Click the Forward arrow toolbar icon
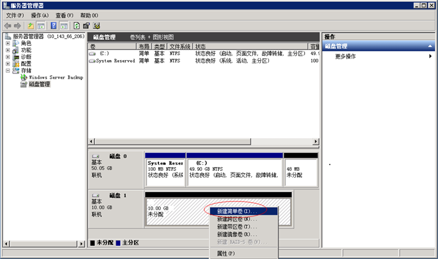 [x=18, y=26]
